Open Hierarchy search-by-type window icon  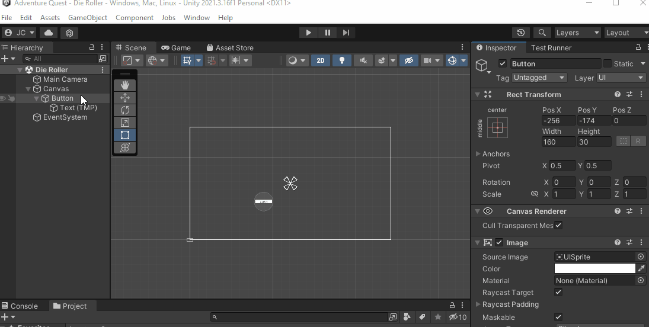coord(102,59)
